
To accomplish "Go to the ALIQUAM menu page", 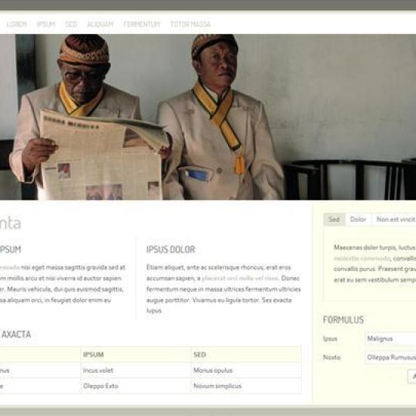I will point(100,24).
